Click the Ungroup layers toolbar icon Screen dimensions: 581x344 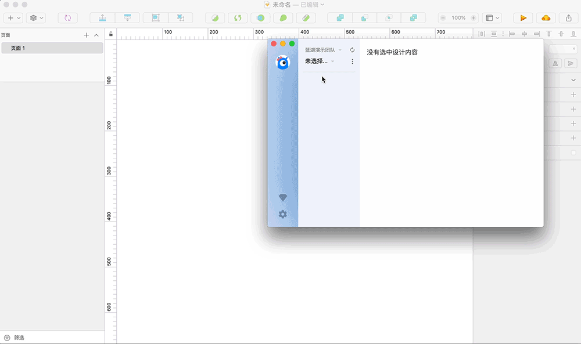[181, 18]
